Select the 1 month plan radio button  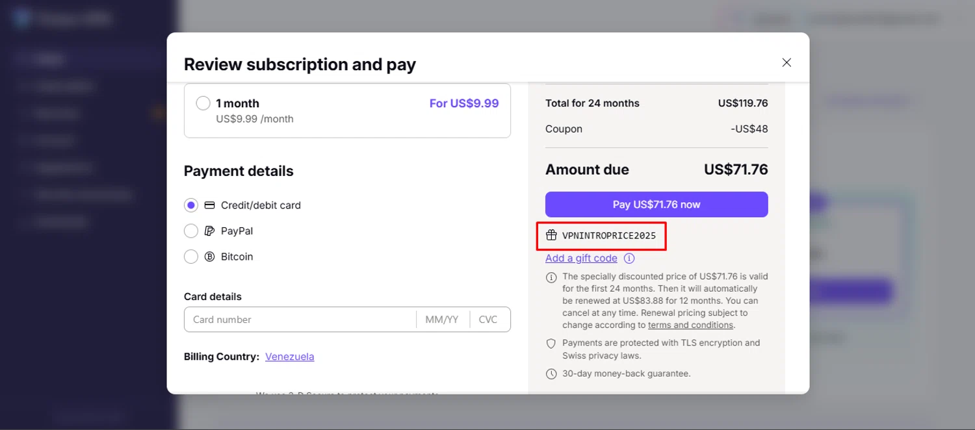click(203, 103)
